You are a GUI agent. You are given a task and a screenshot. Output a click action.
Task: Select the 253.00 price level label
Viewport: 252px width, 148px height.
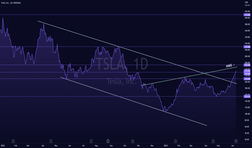[247, 65]
